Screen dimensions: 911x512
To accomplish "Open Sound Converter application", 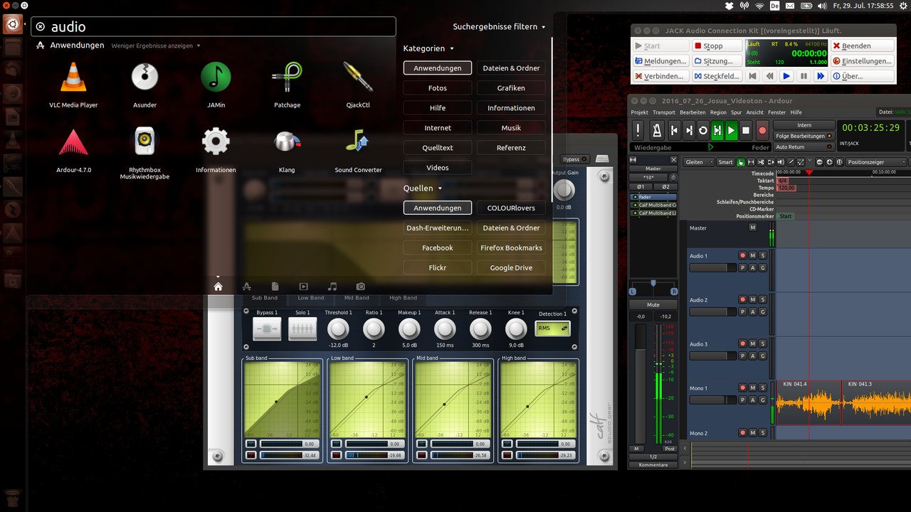I will pyautogui.click(x=358, y=142).
